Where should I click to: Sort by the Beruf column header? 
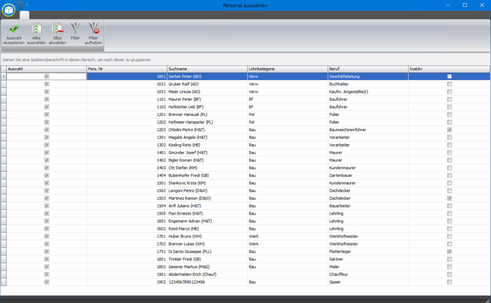pyautogui.click(x=367, y=69)
